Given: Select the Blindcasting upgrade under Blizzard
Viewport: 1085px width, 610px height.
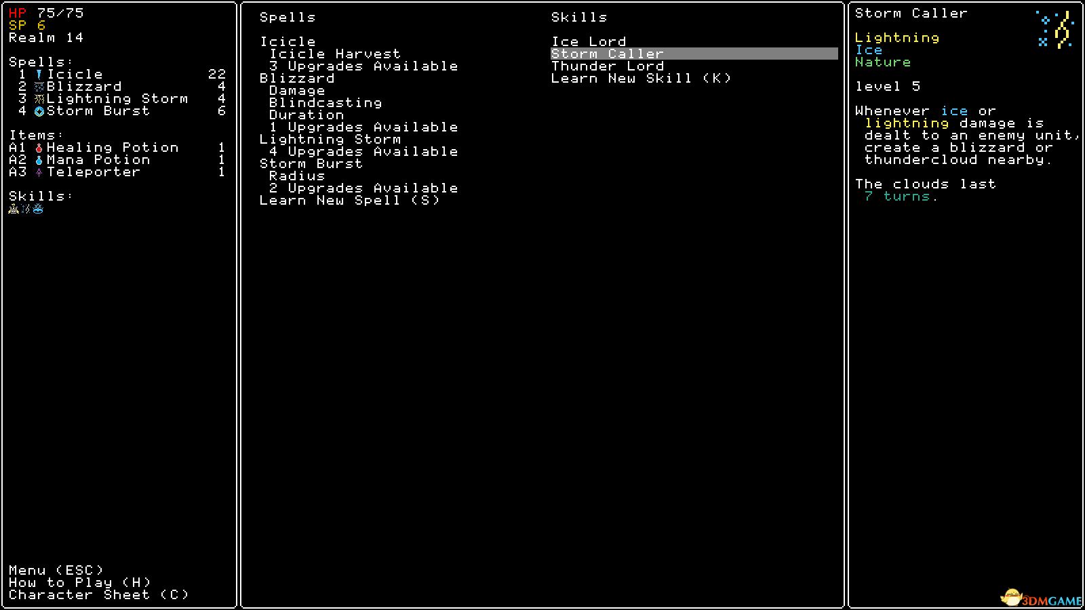Looking at the screenshot, I should pyautogui.click(x=325, y=102).
